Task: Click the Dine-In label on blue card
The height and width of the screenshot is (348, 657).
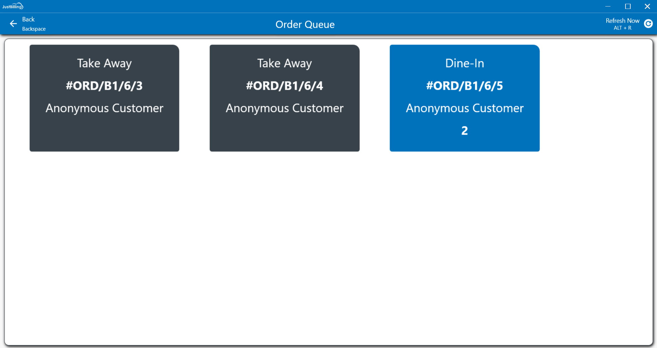Action: coord(464,63)
